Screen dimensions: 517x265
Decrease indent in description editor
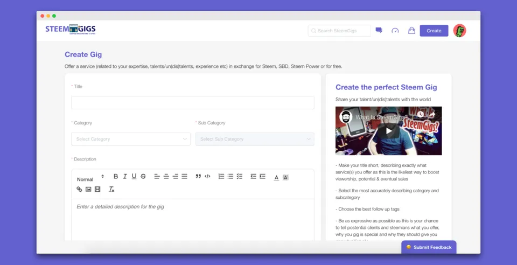253,176
